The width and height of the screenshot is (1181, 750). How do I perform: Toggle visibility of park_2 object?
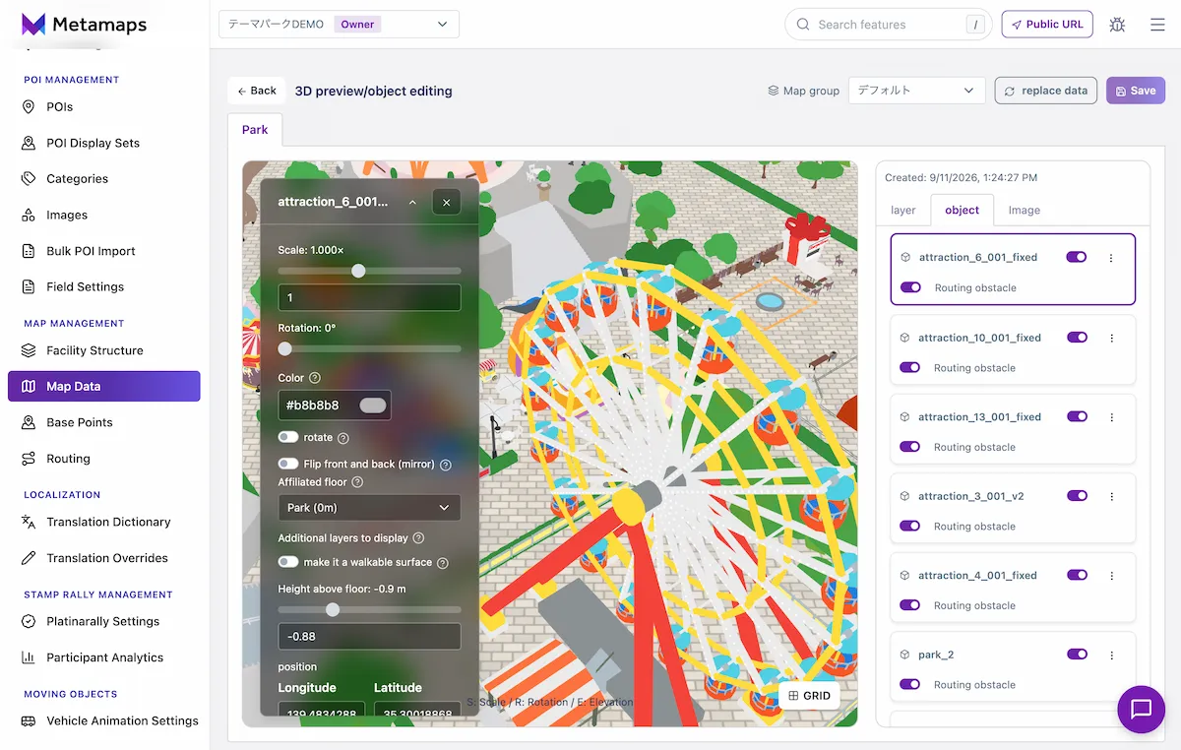pos(1077,655)
